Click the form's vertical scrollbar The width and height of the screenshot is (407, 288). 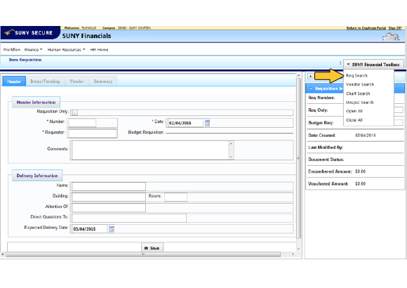pyautogui.click(x=298, y=158)
